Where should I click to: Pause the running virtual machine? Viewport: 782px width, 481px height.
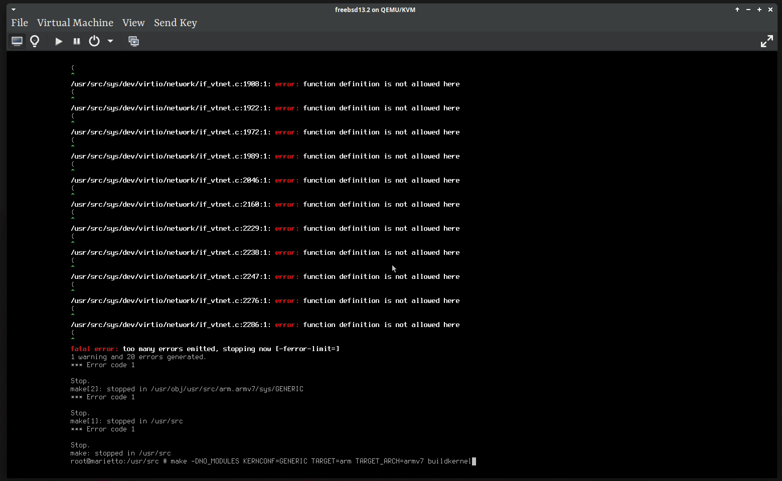[77, 41]
